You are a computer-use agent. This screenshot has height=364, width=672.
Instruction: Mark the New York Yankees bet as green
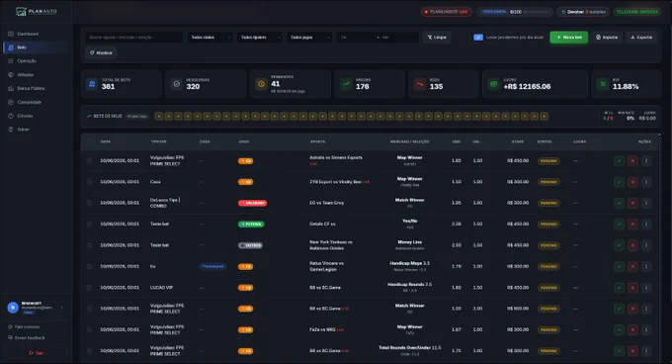pos(619,245)
